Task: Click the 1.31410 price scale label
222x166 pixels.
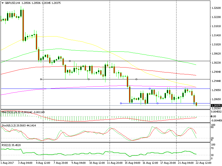Action: (x=216, y=35)
